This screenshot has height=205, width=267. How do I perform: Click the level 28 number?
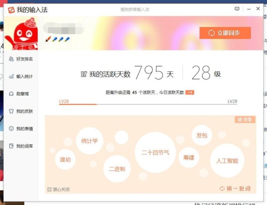coord(201,73)
